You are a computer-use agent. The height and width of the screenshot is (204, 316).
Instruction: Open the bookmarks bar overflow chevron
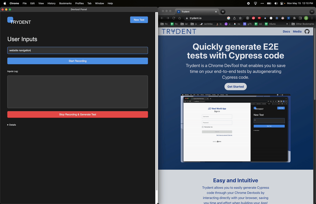(287, 24)
